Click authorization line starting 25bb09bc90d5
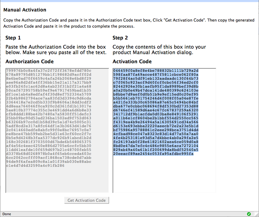This screenshot has height=217, width=259. coord(48,118)
